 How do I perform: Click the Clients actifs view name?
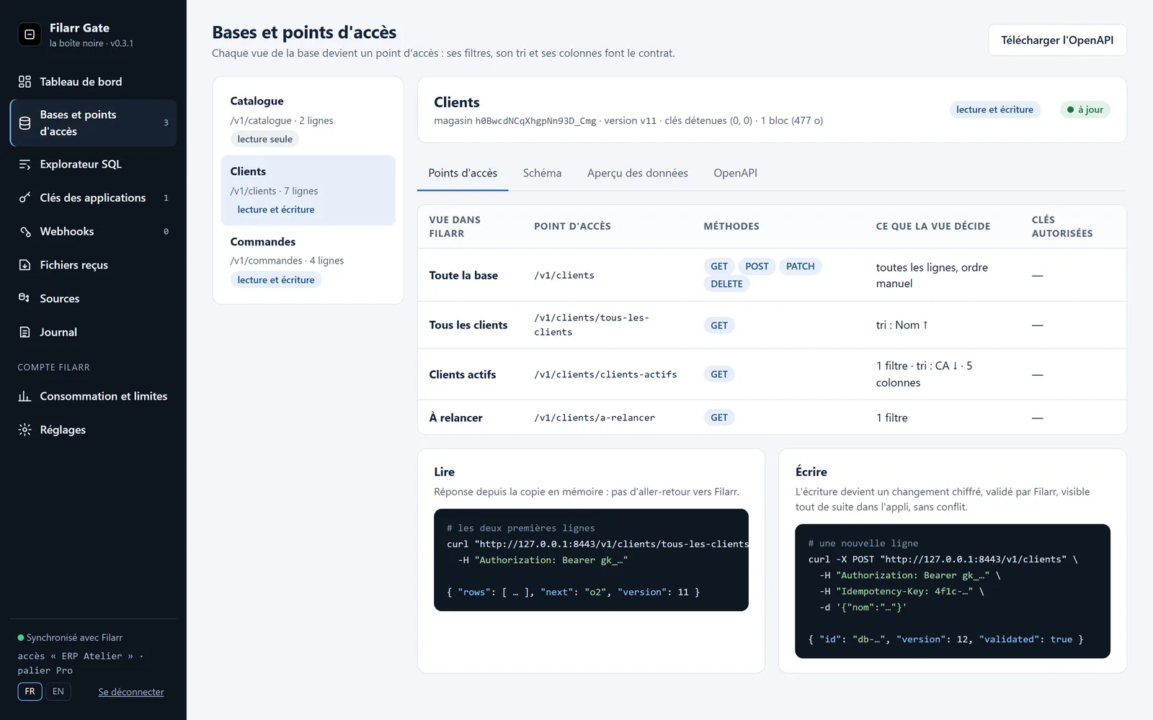point(463,374)
